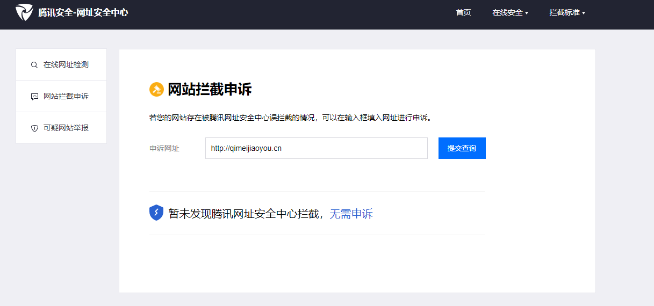Click the appeal instructions description sentence
The width and height of the screenshot is (654, 306).
(x=290, y=117)
